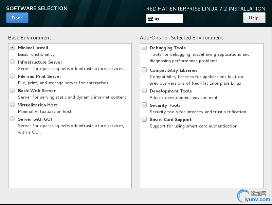Click the 'Minimal virtualization host.' description
The image size is (272, 205).
(45, 112)
